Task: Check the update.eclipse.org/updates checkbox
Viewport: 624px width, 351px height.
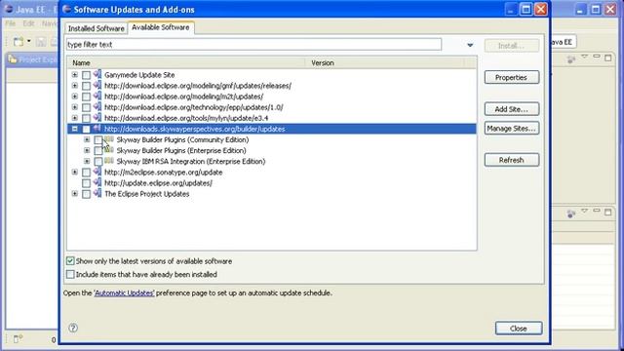Action: point(87,183)
